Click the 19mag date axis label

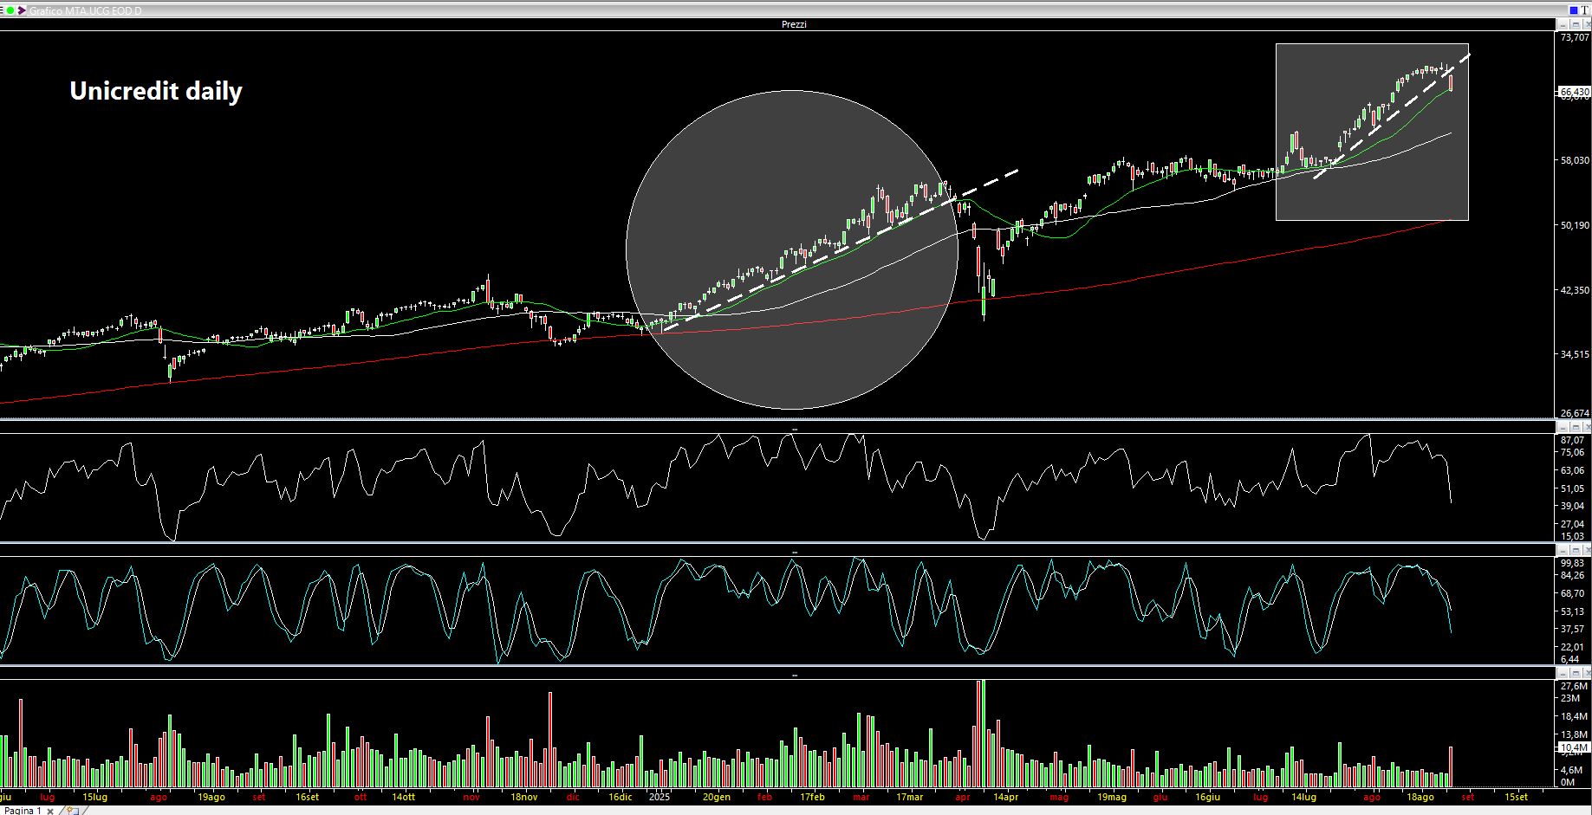(1112, 797)
